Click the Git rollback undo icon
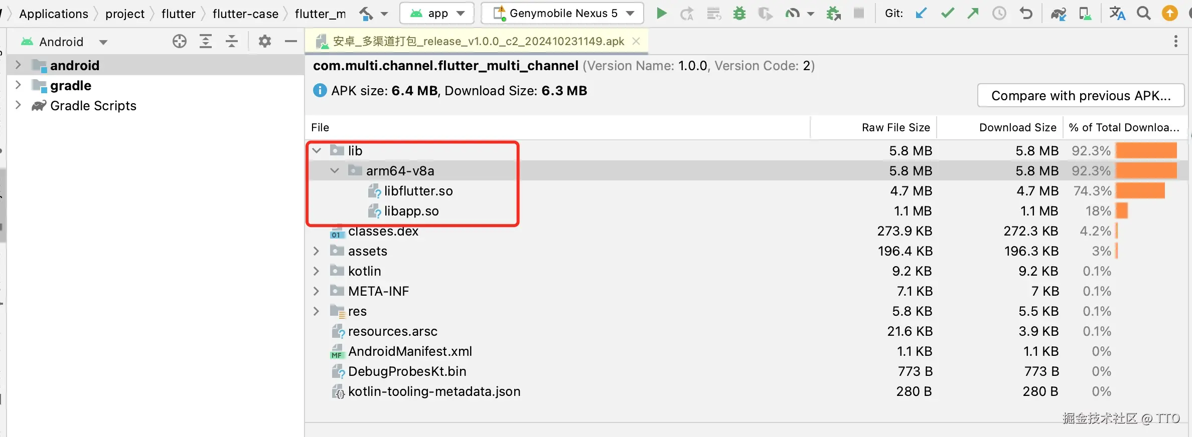This screenshot has height=437, width=1192. [x=1025, y=14]
